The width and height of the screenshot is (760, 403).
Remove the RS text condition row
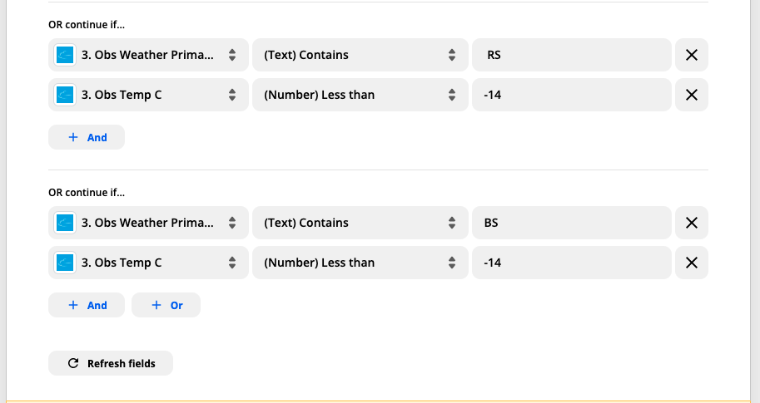click(x=691, y=55)
